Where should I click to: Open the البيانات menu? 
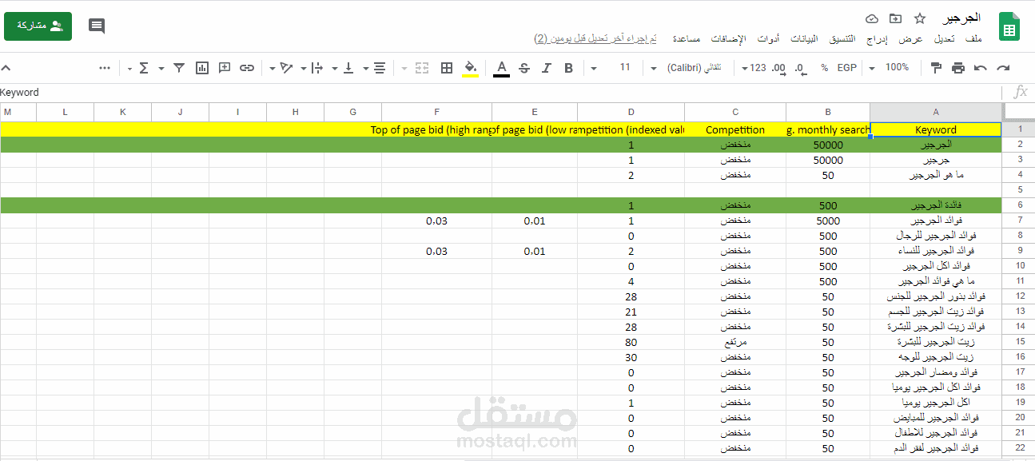point(805,38)
